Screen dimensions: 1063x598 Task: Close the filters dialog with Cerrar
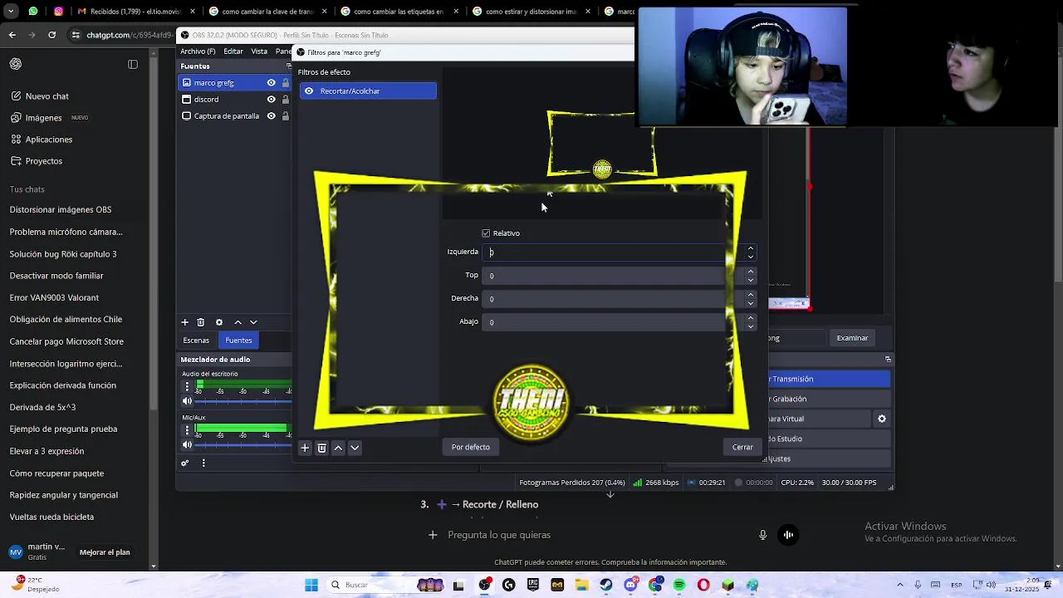pyautogui.click(x=742, y=448)
